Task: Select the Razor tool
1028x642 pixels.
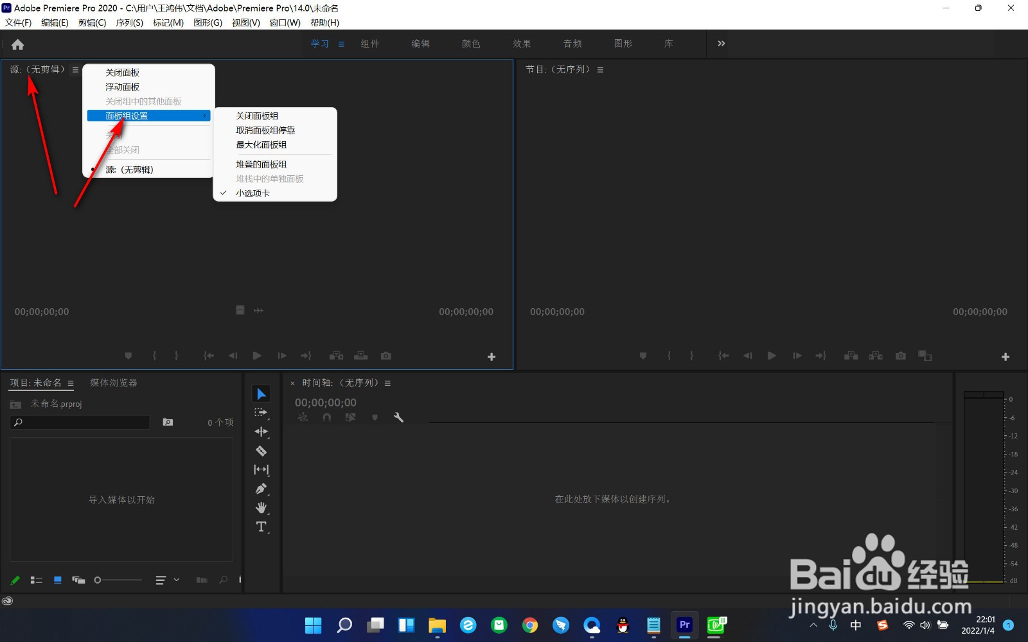Action: [x=261, y=451]
